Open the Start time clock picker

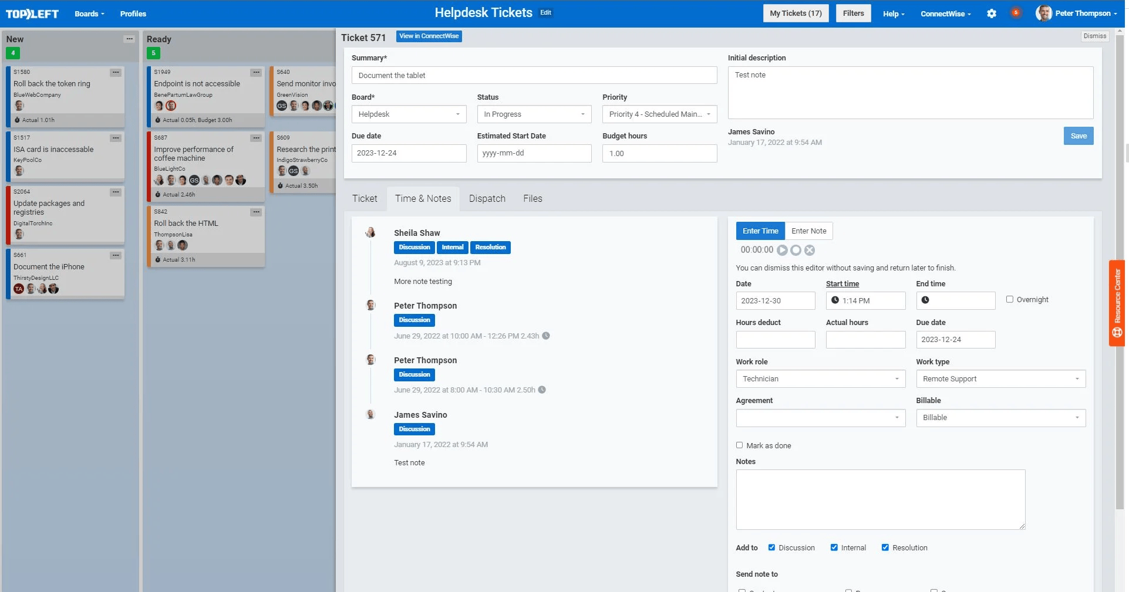[835, 300]
